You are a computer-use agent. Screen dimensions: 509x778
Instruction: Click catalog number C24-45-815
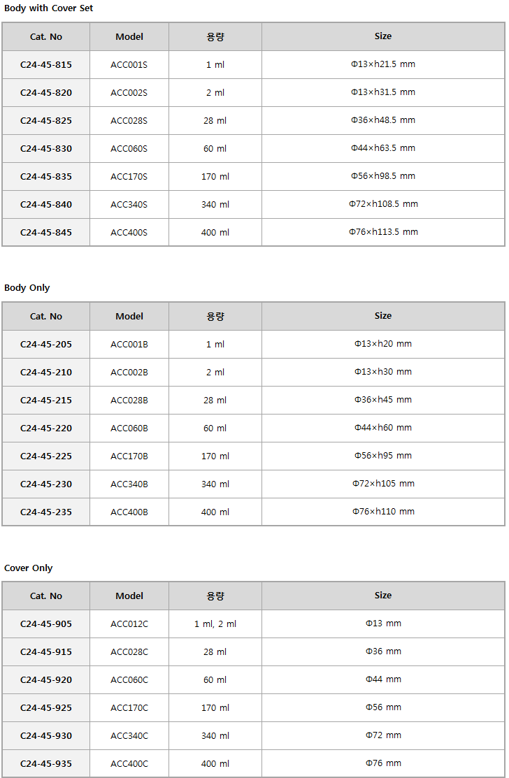[45, 64]
